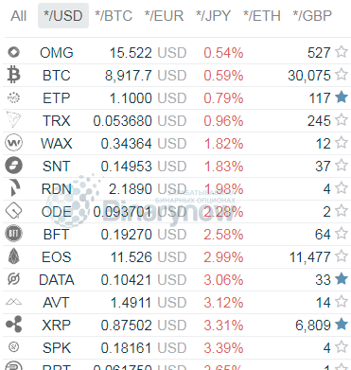Image resolution: width=351 pixels, height=370 pixels.
Task: Click the SNT coin icon
Action: [13, 166]
